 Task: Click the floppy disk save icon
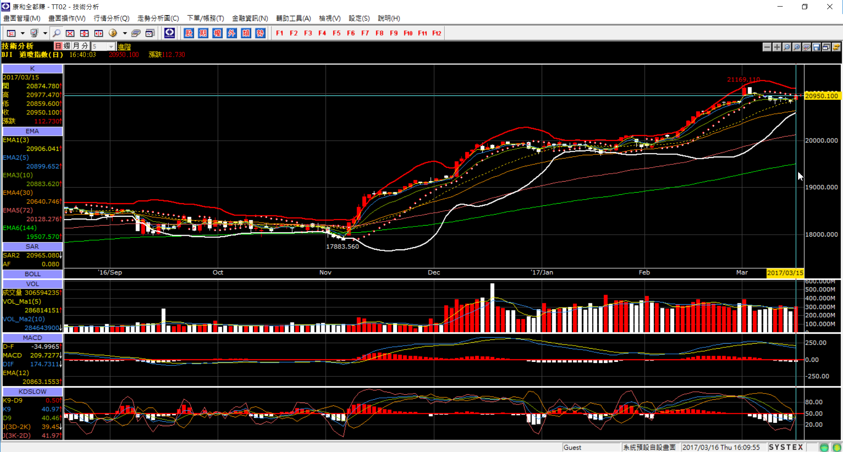coord(817,47)
